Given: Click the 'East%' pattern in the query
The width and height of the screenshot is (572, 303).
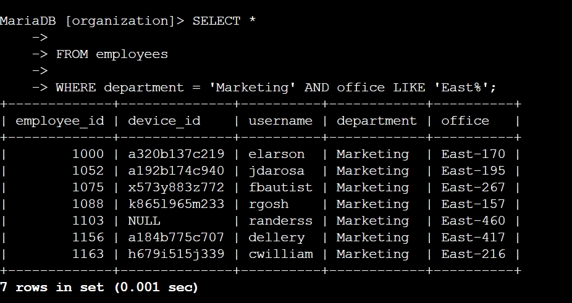Looking at the screenshot, I should tap(461, 88).
